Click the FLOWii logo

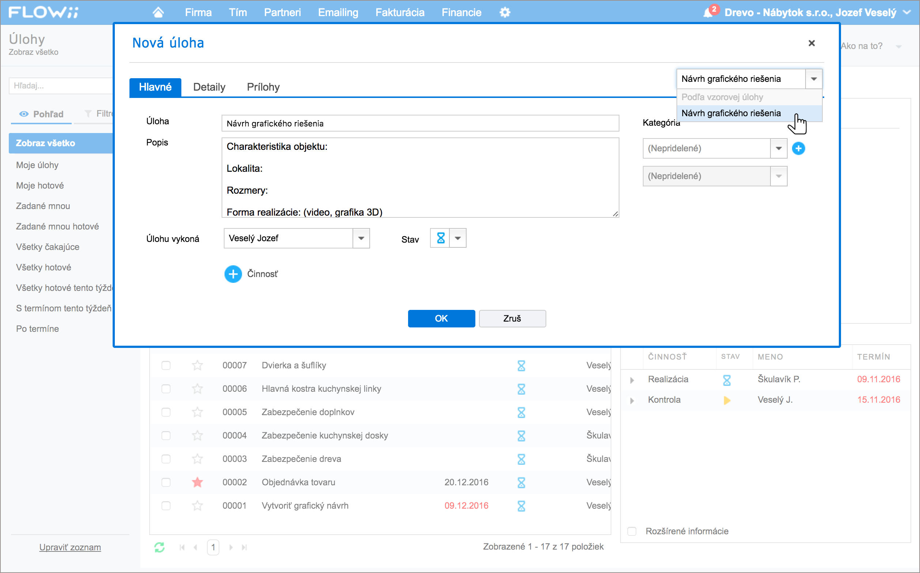tap(44, 12)
